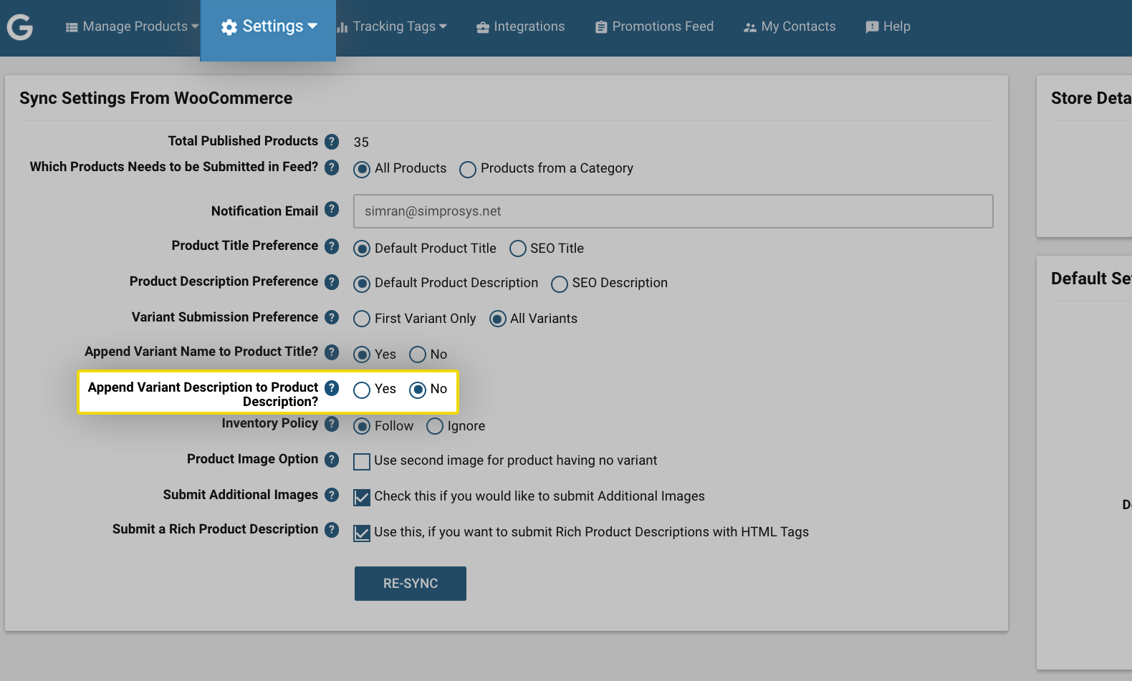This screenshot has width=1132, height=681.
Task: Click help icon for Append Variant Name
Action: pos(332,352)
